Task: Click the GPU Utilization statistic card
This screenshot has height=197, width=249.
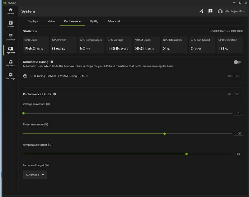Action: [x=174, y=45]
